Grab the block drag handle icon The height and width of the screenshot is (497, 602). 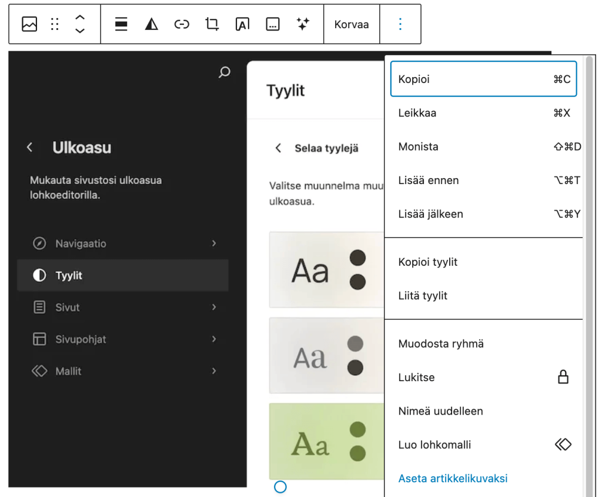point(55,24)
